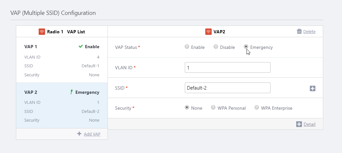Click the Radio 1 Wi-Fi icon
The image size is (342, 153).
tap(42, 32)
